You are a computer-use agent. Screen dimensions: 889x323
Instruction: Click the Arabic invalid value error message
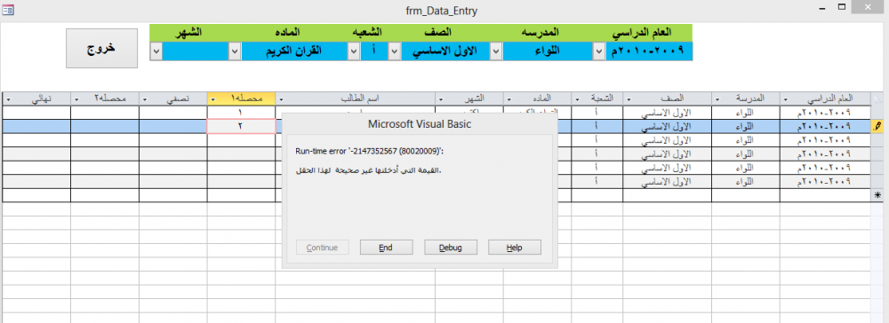click(369, 171)
